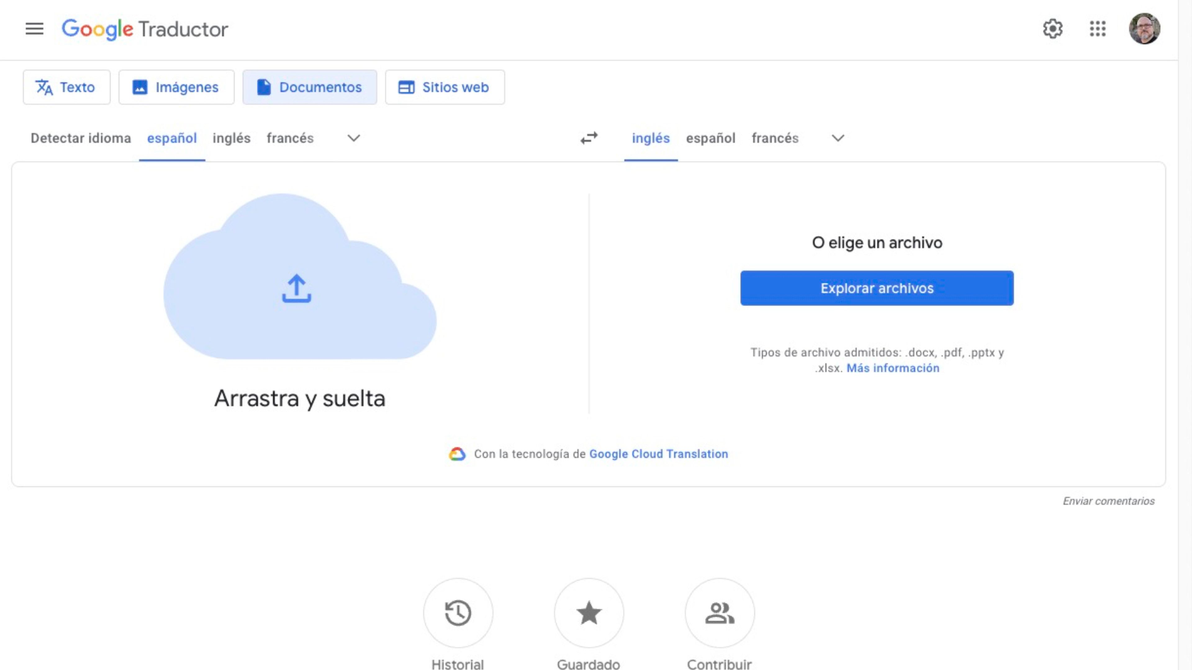Click Enviar comentarios
This screenshot has width=1192, height=670.
(1109, 501)
